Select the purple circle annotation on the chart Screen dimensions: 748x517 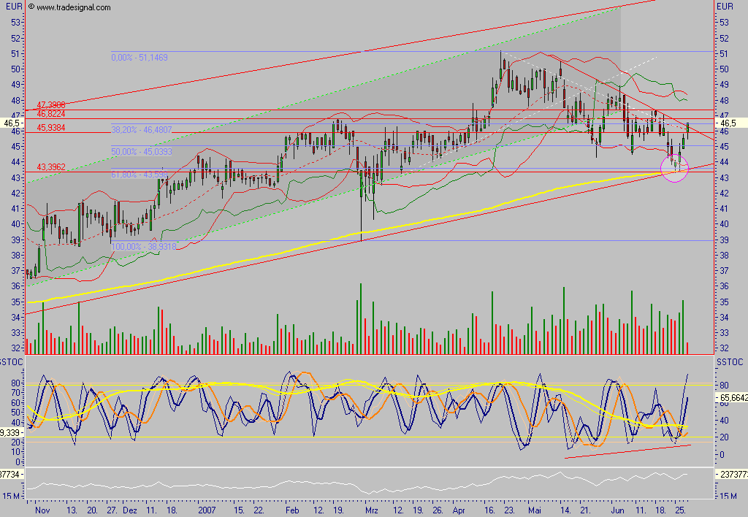674,169
